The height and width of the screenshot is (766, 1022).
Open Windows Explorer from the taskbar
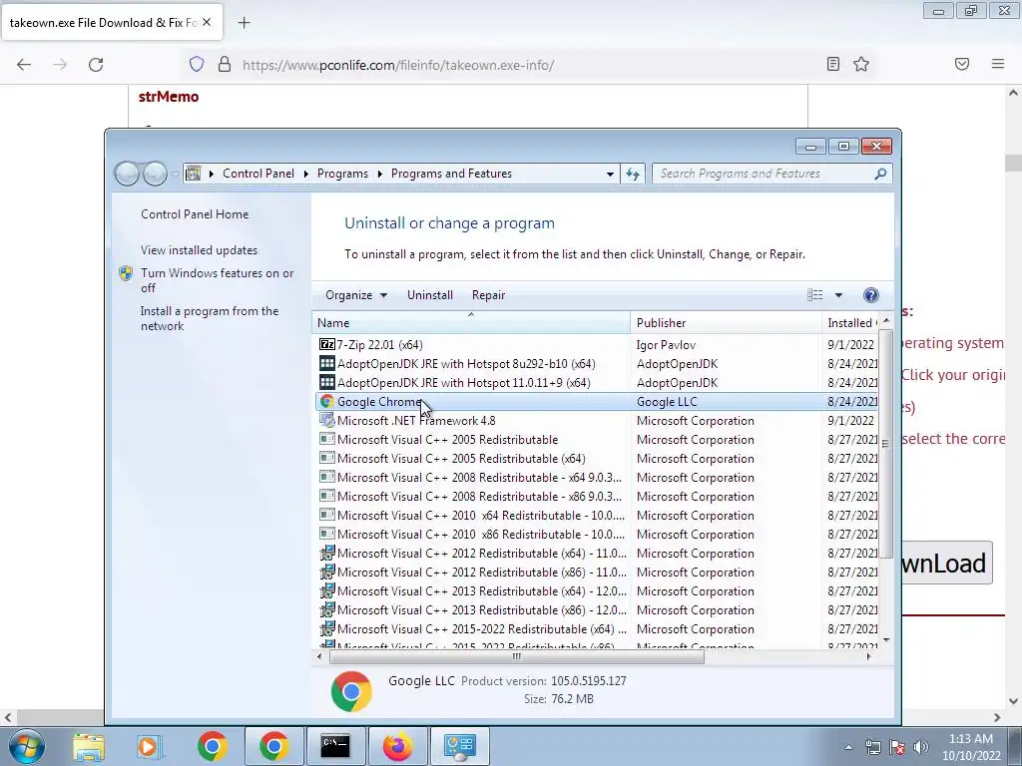click(89, 746)
